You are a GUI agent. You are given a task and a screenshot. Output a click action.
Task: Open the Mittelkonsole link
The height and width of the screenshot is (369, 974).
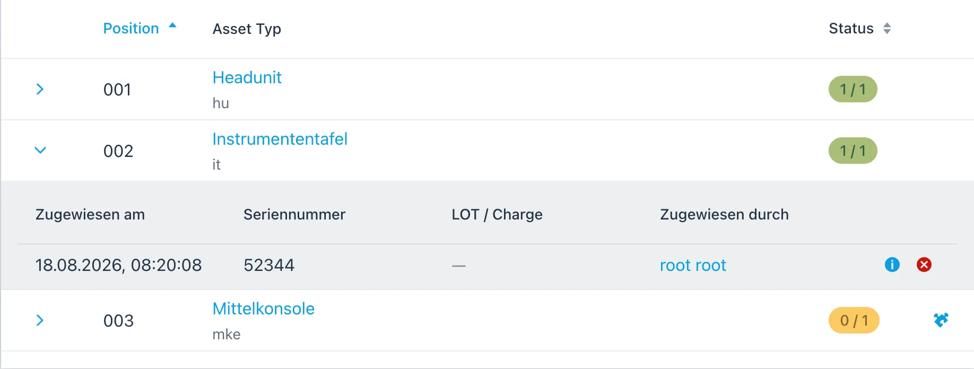coord(263,309)
